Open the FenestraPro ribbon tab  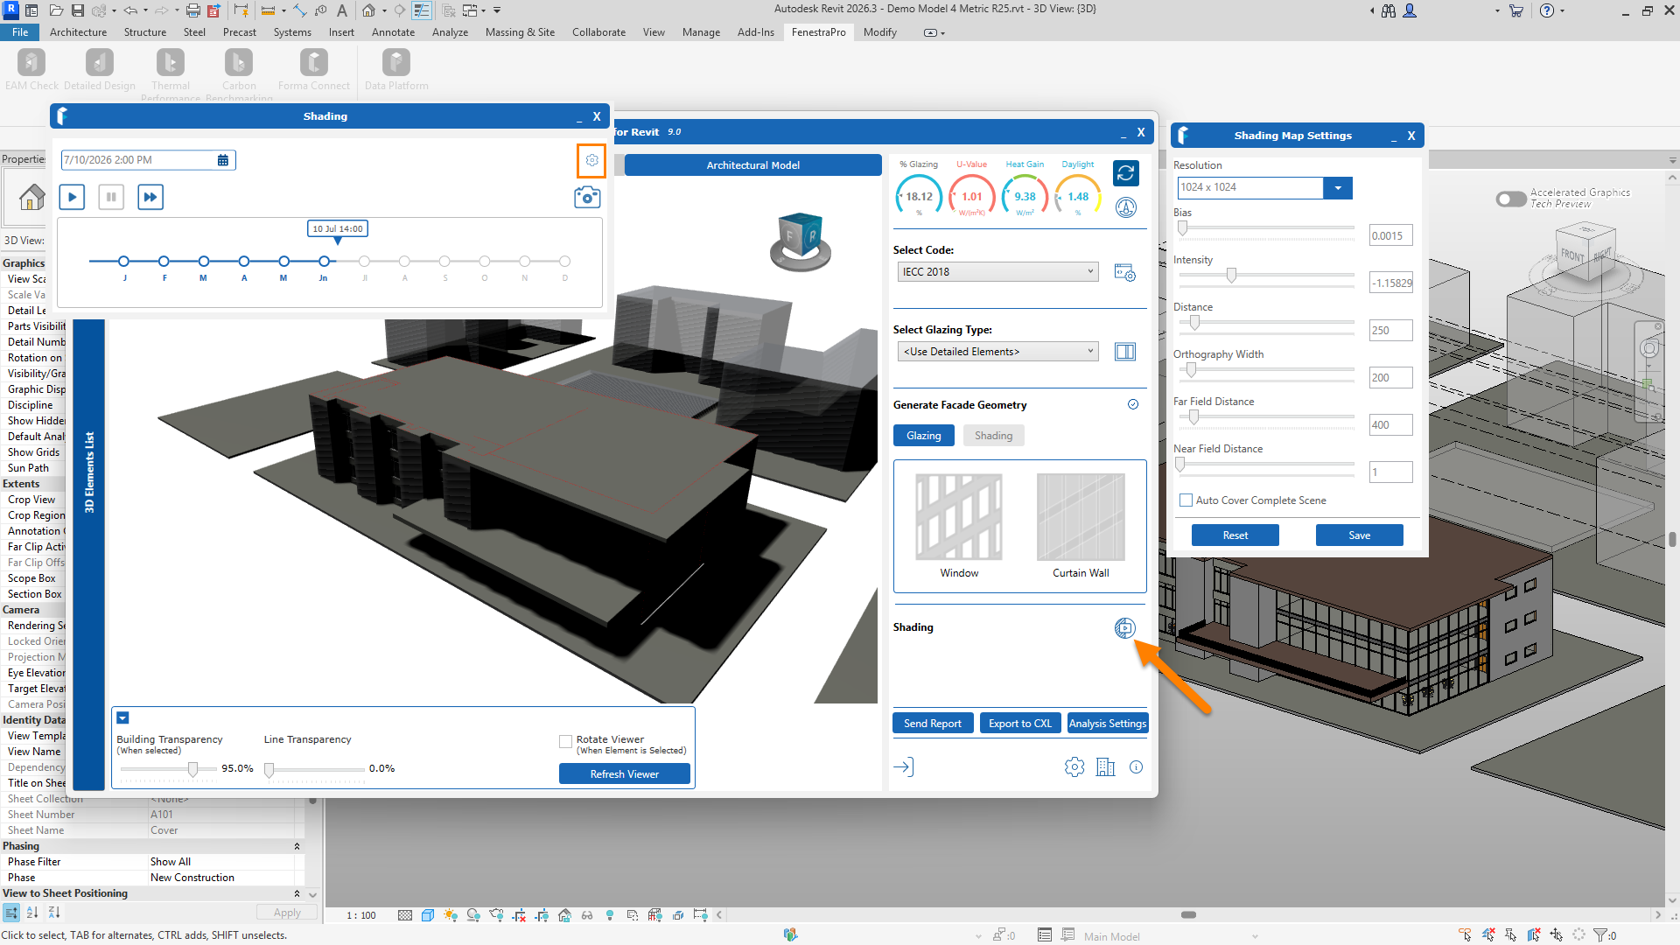[818, 32]
